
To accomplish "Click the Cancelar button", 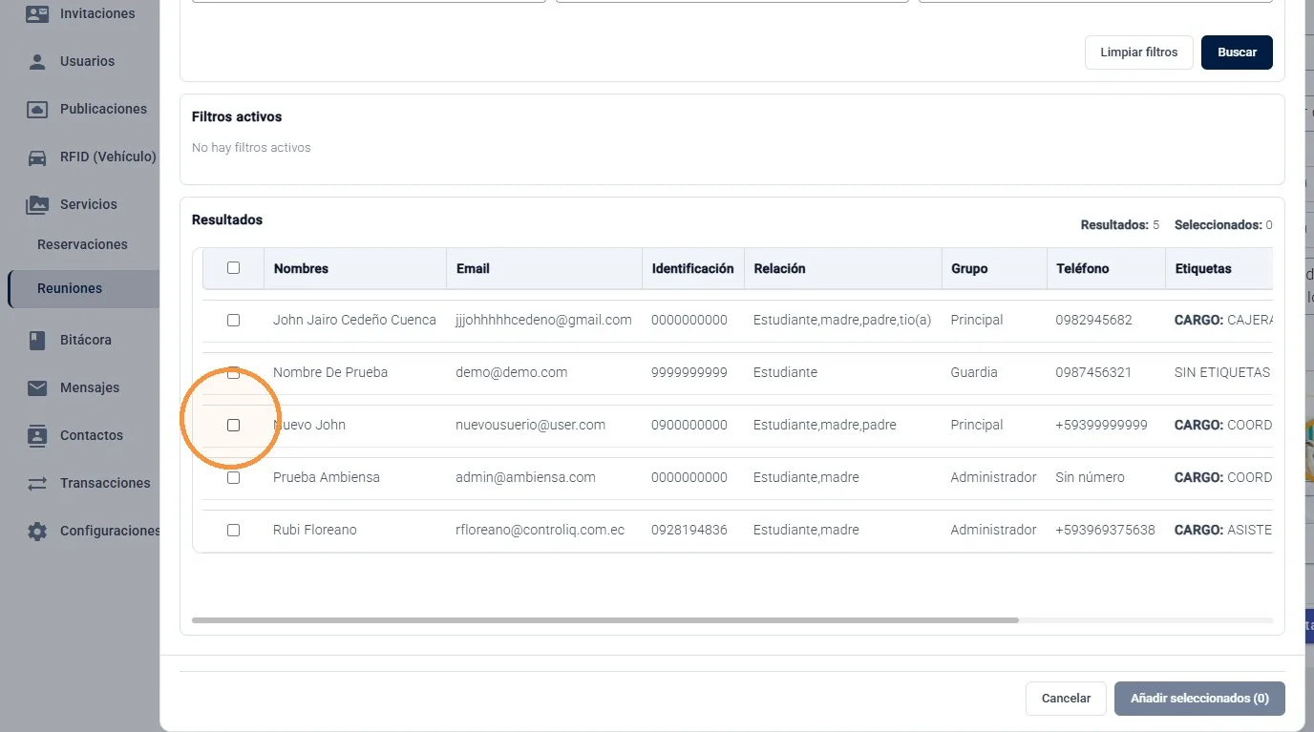I will tap(1066, 699).
